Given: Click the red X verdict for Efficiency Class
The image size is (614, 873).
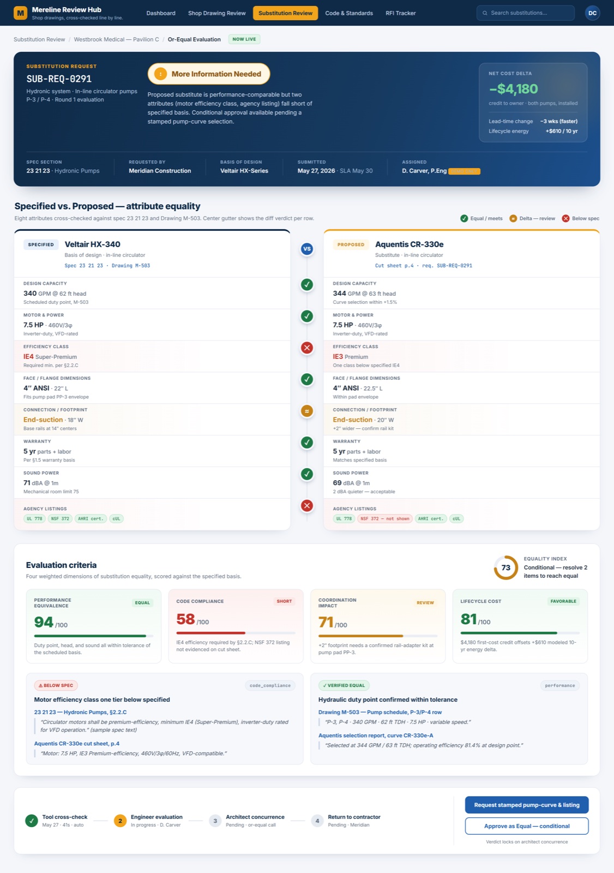Looking at the screenshot, I should tap(307, 348).
